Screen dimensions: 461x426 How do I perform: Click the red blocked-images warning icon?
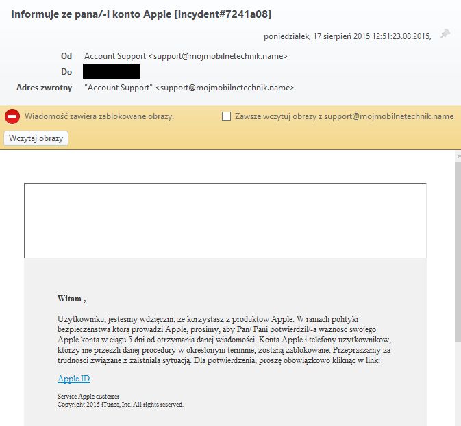(12, 116)
